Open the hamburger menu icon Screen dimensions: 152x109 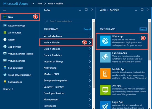[x=5, y=10]
